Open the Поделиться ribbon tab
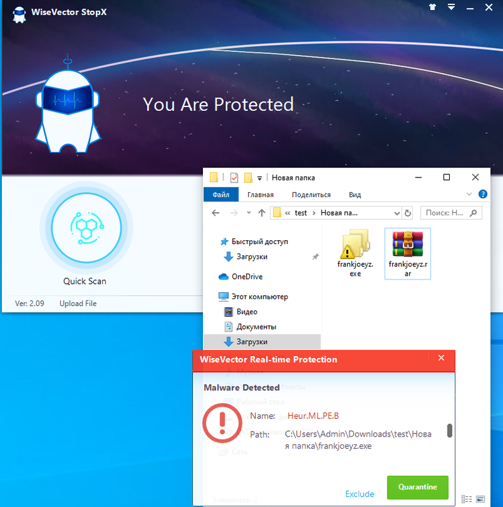The image size is (503, 507). tap(311, 195)
